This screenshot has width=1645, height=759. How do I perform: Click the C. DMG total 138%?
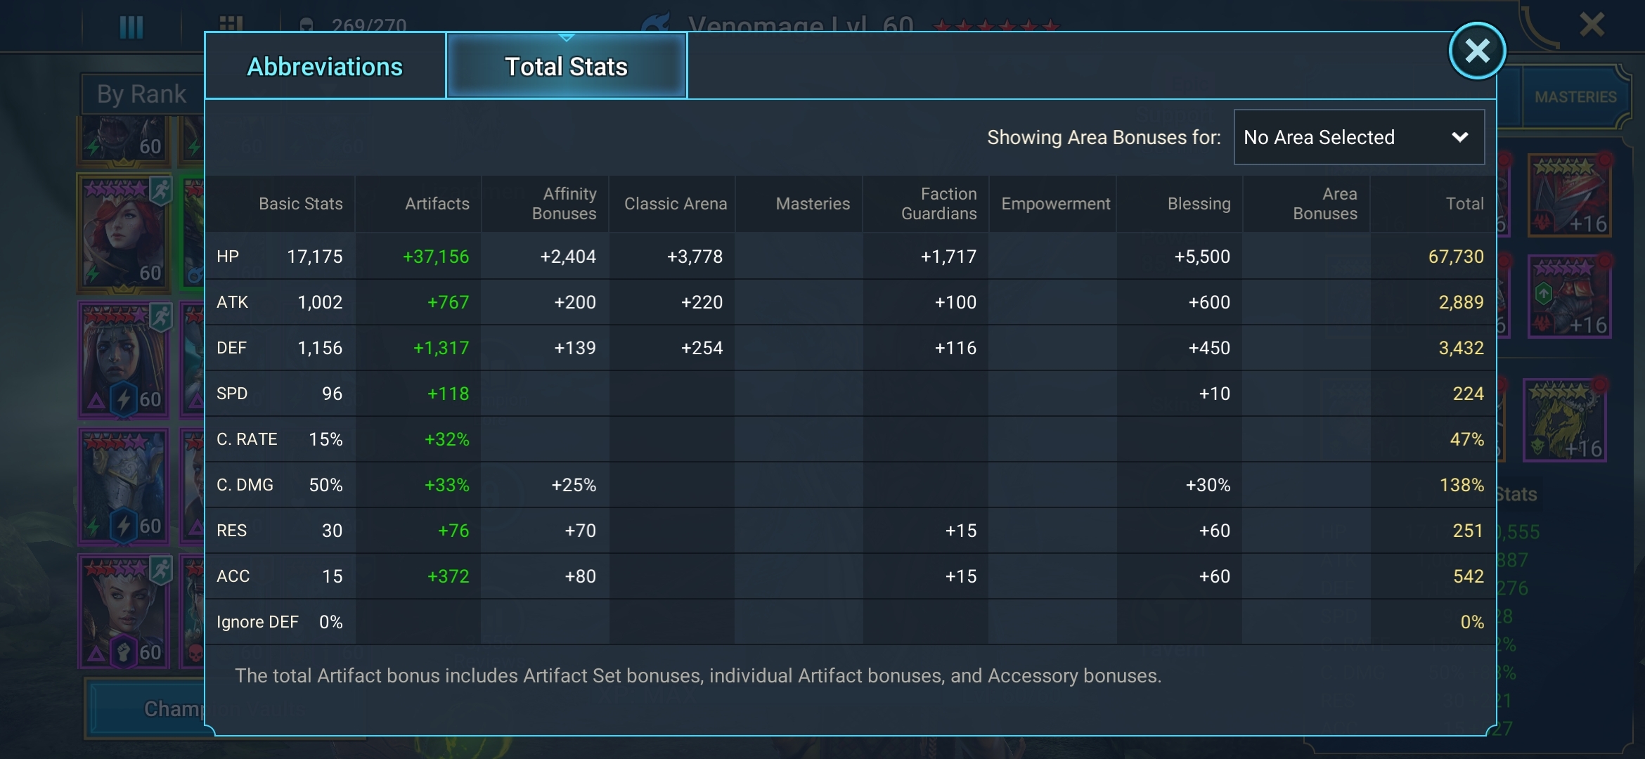coord(1462,485)
